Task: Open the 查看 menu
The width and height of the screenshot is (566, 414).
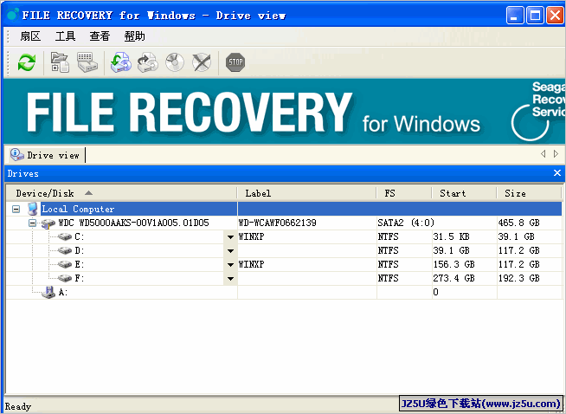Action: [x=100, y=36]
